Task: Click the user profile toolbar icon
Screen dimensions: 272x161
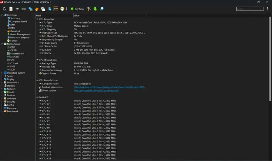Action: coord(49,9)
